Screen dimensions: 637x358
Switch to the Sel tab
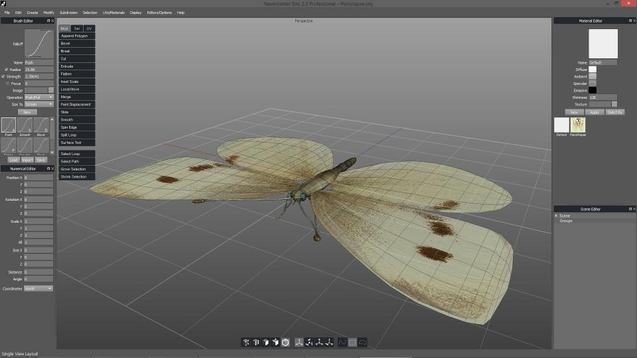pyautogui.click(x=77, y=29)
